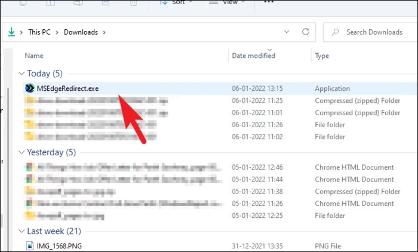Click Downloads in the breadcrumb path
418x252 pixels.
(81, 32)
